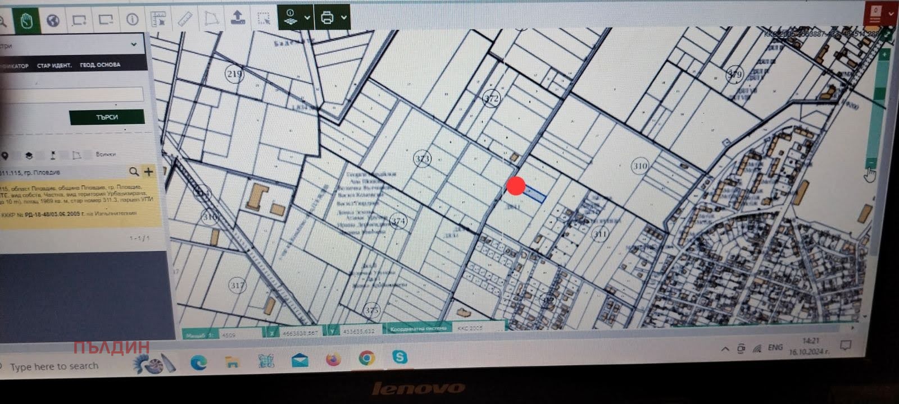The image size is (899, 404).
Task: Switch to the СТАР ИДЕНТ. tab
Action: point(54,66)
